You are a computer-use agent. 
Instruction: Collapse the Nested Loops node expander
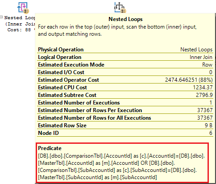tap(1, 17)
